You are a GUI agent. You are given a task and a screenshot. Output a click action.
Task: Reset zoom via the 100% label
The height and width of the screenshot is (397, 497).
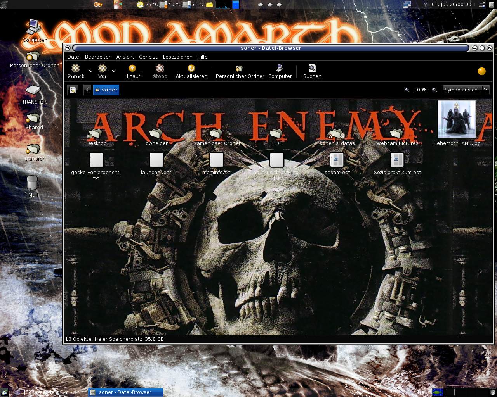[421, 90]
